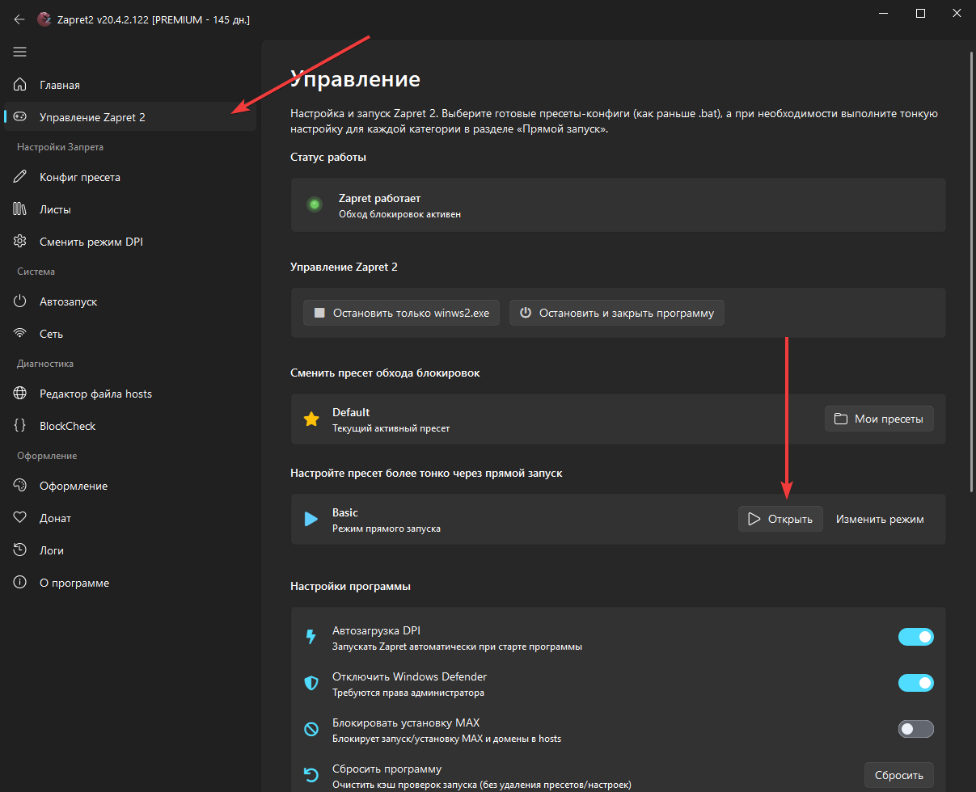Click the Сбросить button
The height and width of the screenshot is (792, 976).
tap(899, 775)
